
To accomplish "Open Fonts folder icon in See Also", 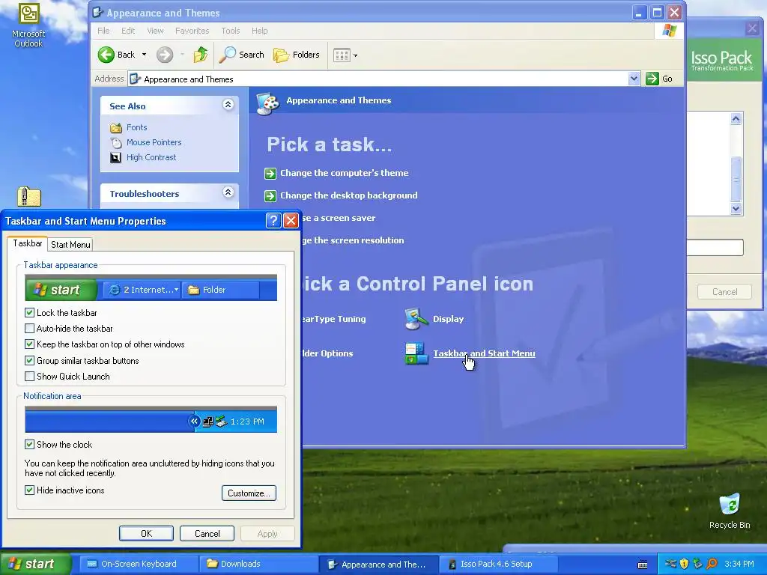I will click(x=116, y=127).
